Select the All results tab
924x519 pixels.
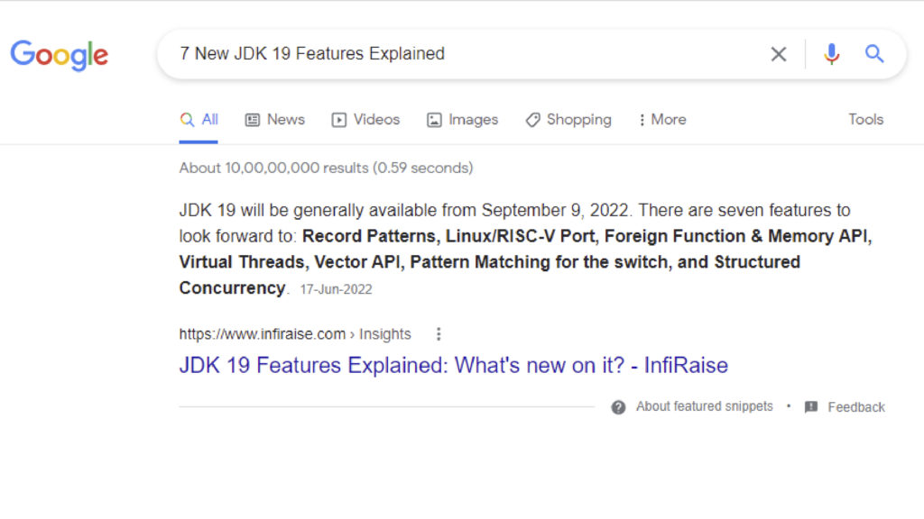point(199,120)
